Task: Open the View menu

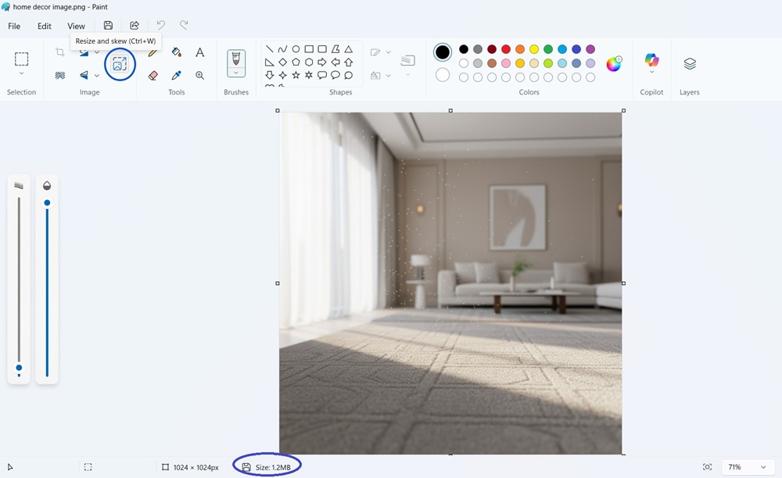Action: point(76,26)
